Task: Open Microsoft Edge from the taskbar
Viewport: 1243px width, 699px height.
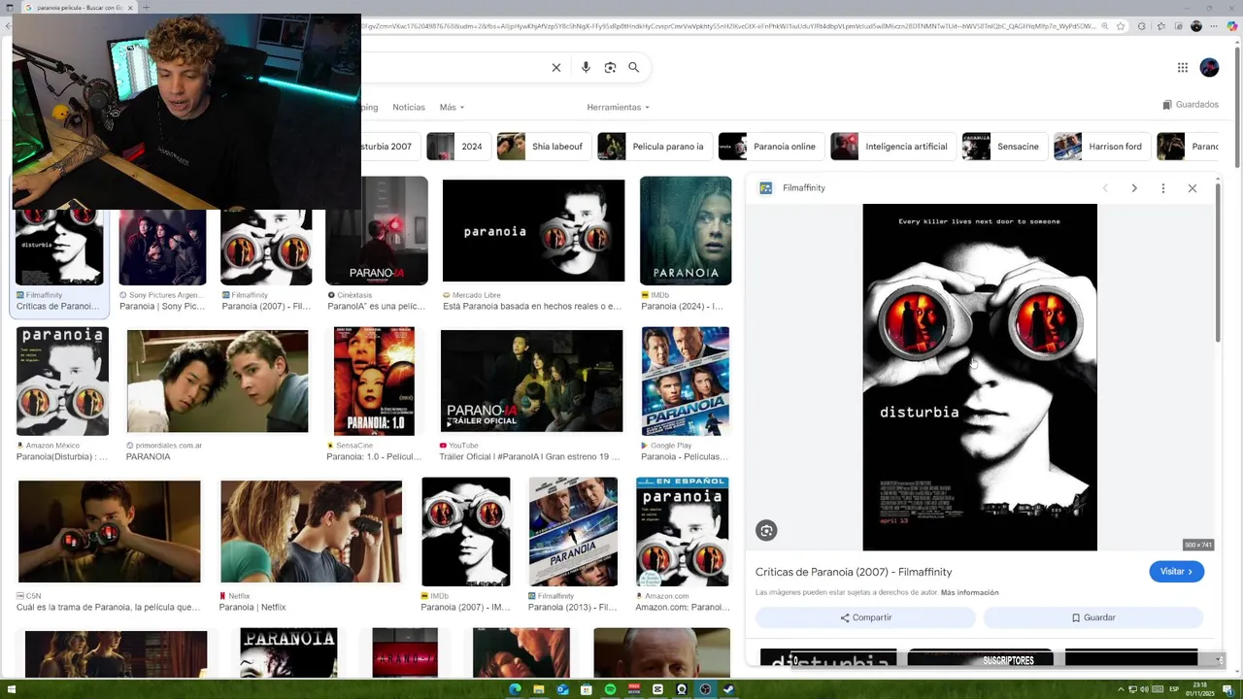Action: (x=516, y=689)
